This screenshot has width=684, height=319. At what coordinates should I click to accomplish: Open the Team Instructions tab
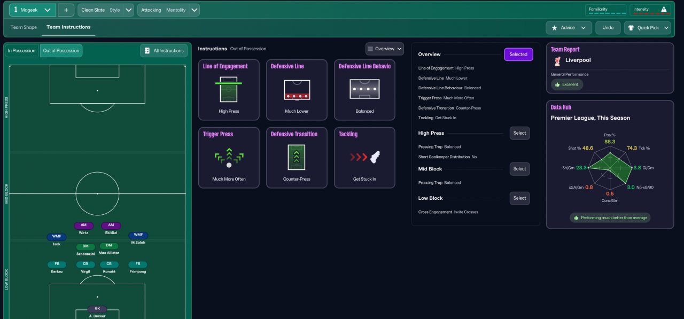coord(68,27)
